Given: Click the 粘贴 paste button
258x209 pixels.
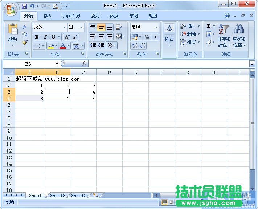Looking at the screenshot, I should pos(13,35).
